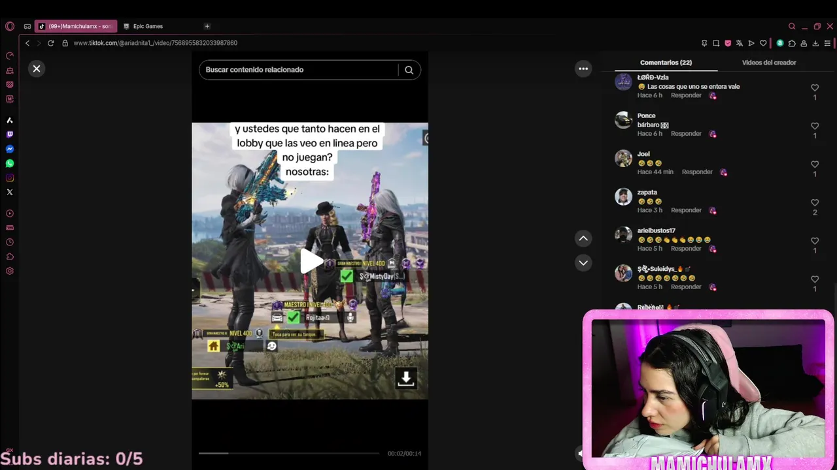
Task: Open zapata's username link
Action: pyautogui.click(x=647, y=193)
